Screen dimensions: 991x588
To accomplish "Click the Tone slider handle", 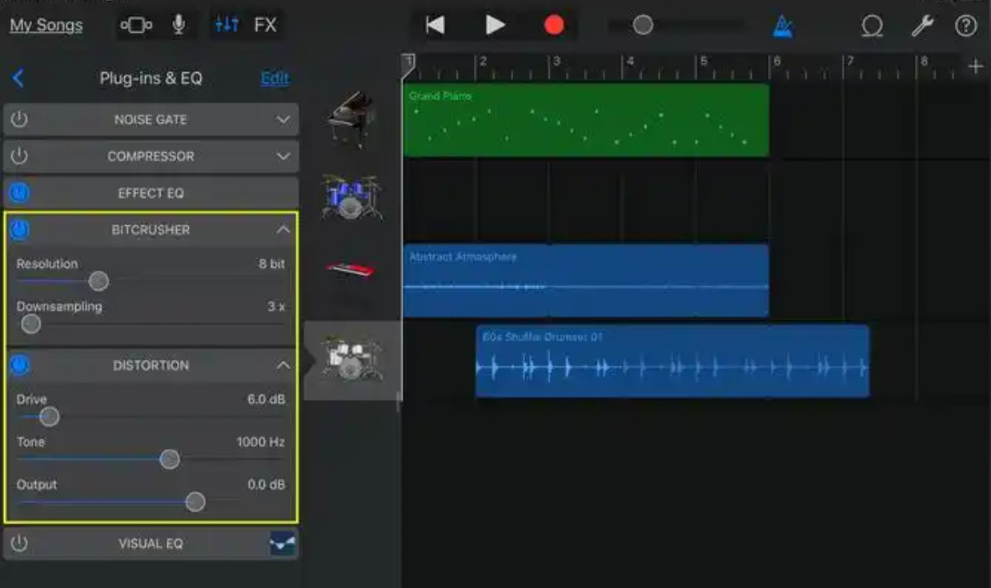I will (170, 459).
